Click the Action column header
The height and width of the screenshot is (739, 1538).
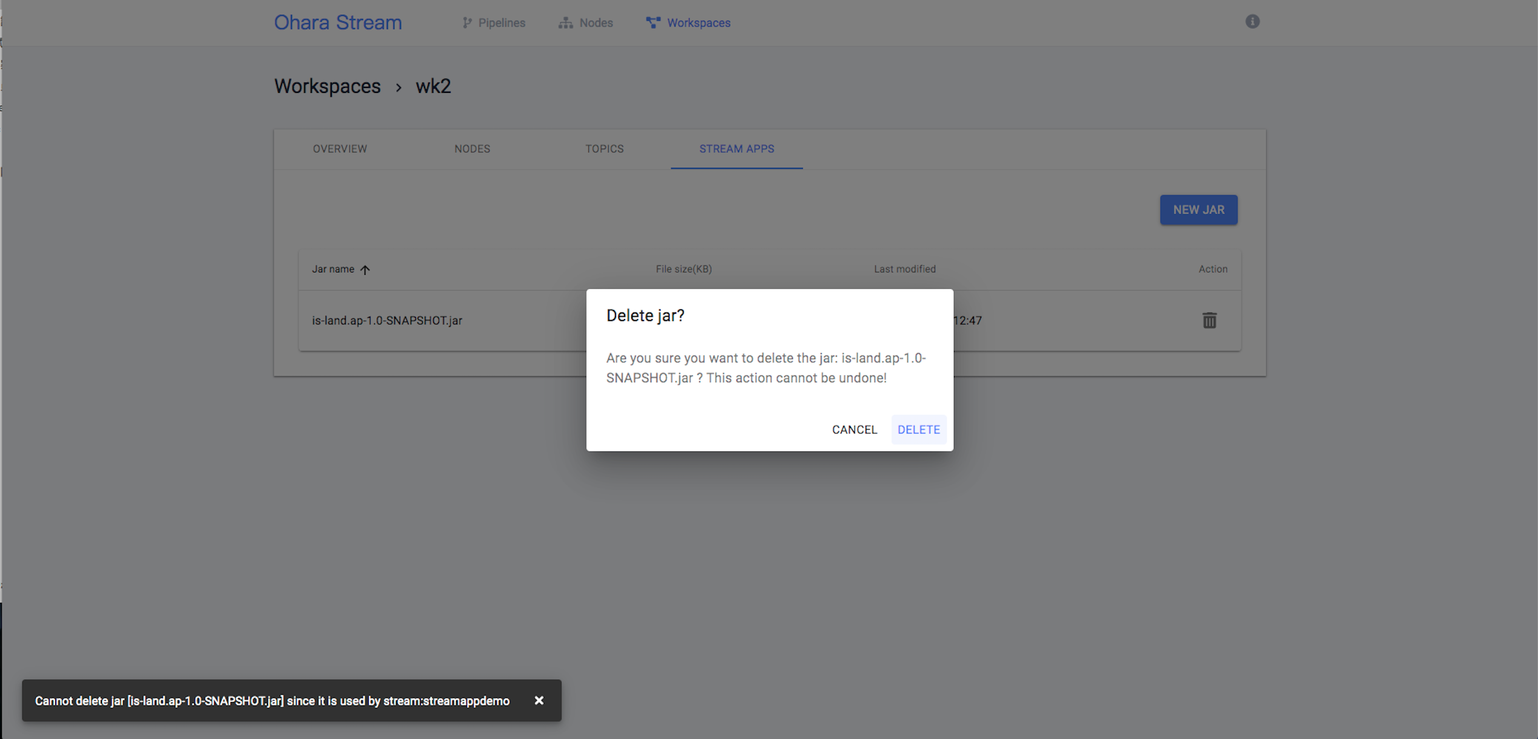pos(1213,269)
